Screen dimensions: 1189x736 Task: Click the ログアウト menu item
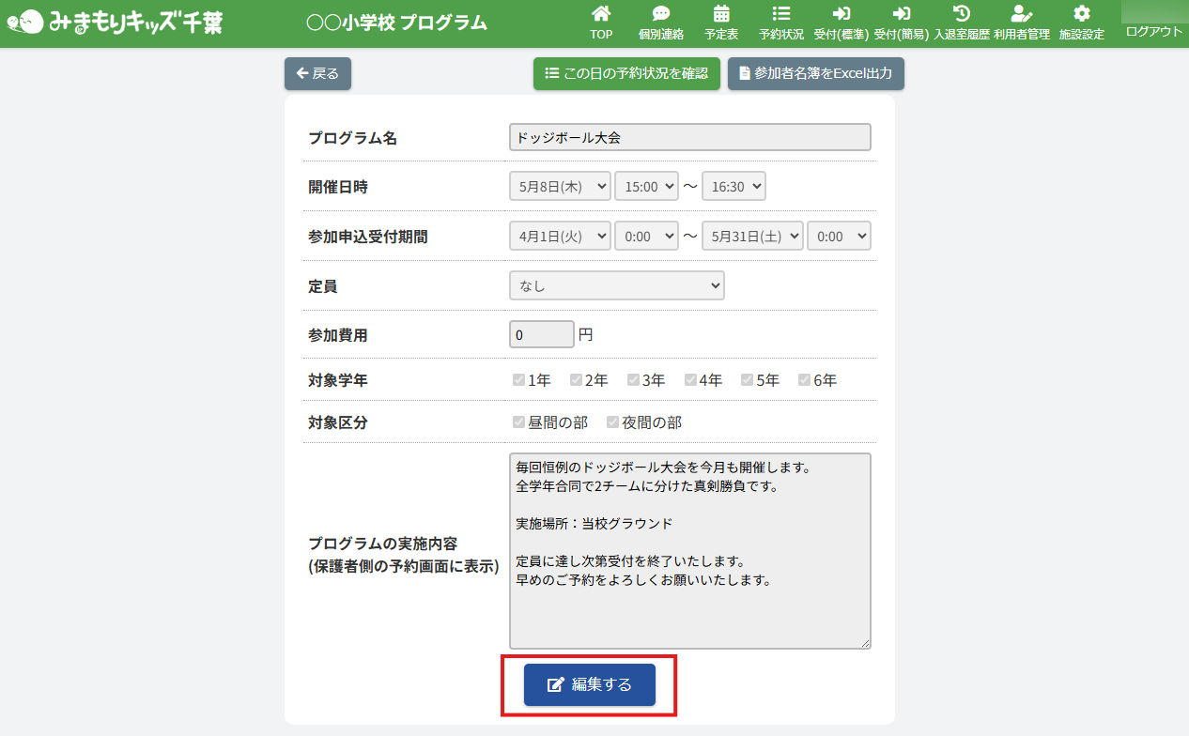[1153, 31]
